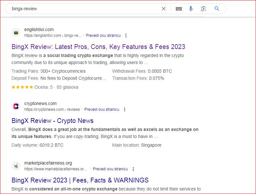Click the 'considered an all-in-one crypto exchange' snippet
Screen dimensions: 256x194
point(73,189)
